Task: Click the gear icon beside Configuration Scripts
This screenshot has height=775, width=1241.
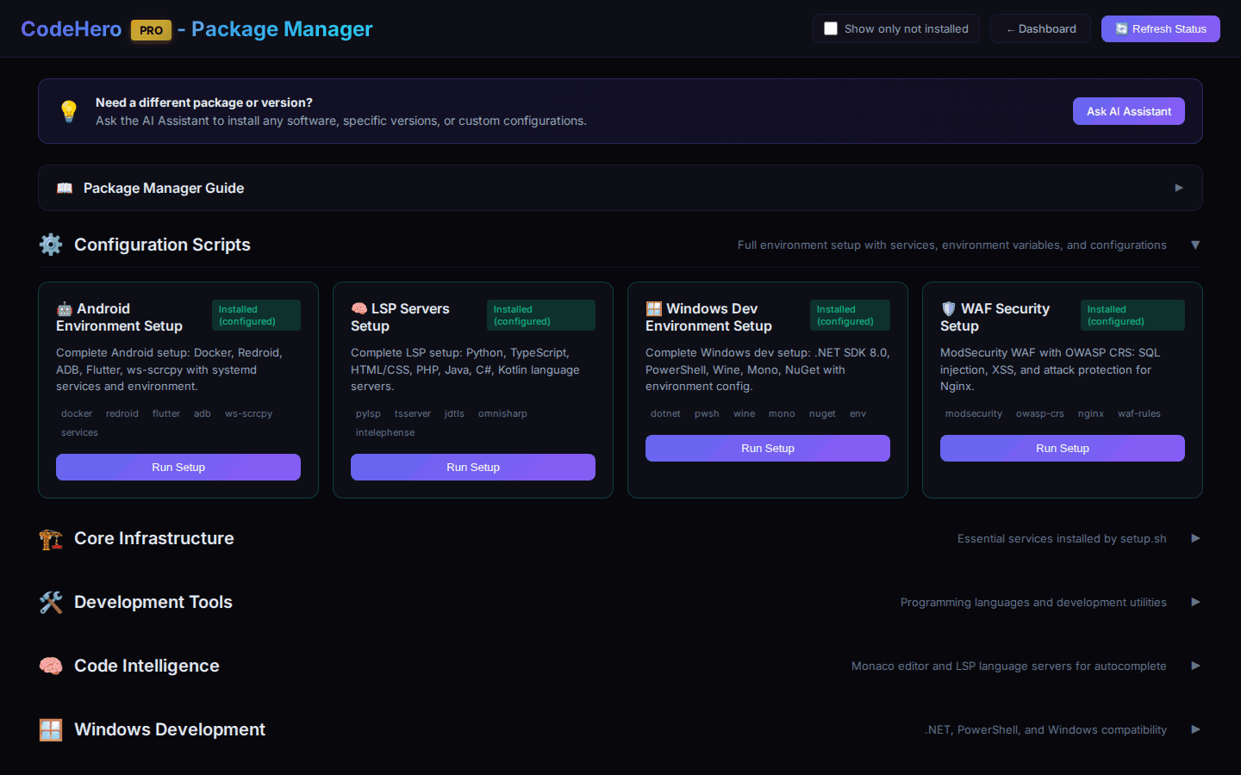Action: pyautogui.click(x=50, y=244)
